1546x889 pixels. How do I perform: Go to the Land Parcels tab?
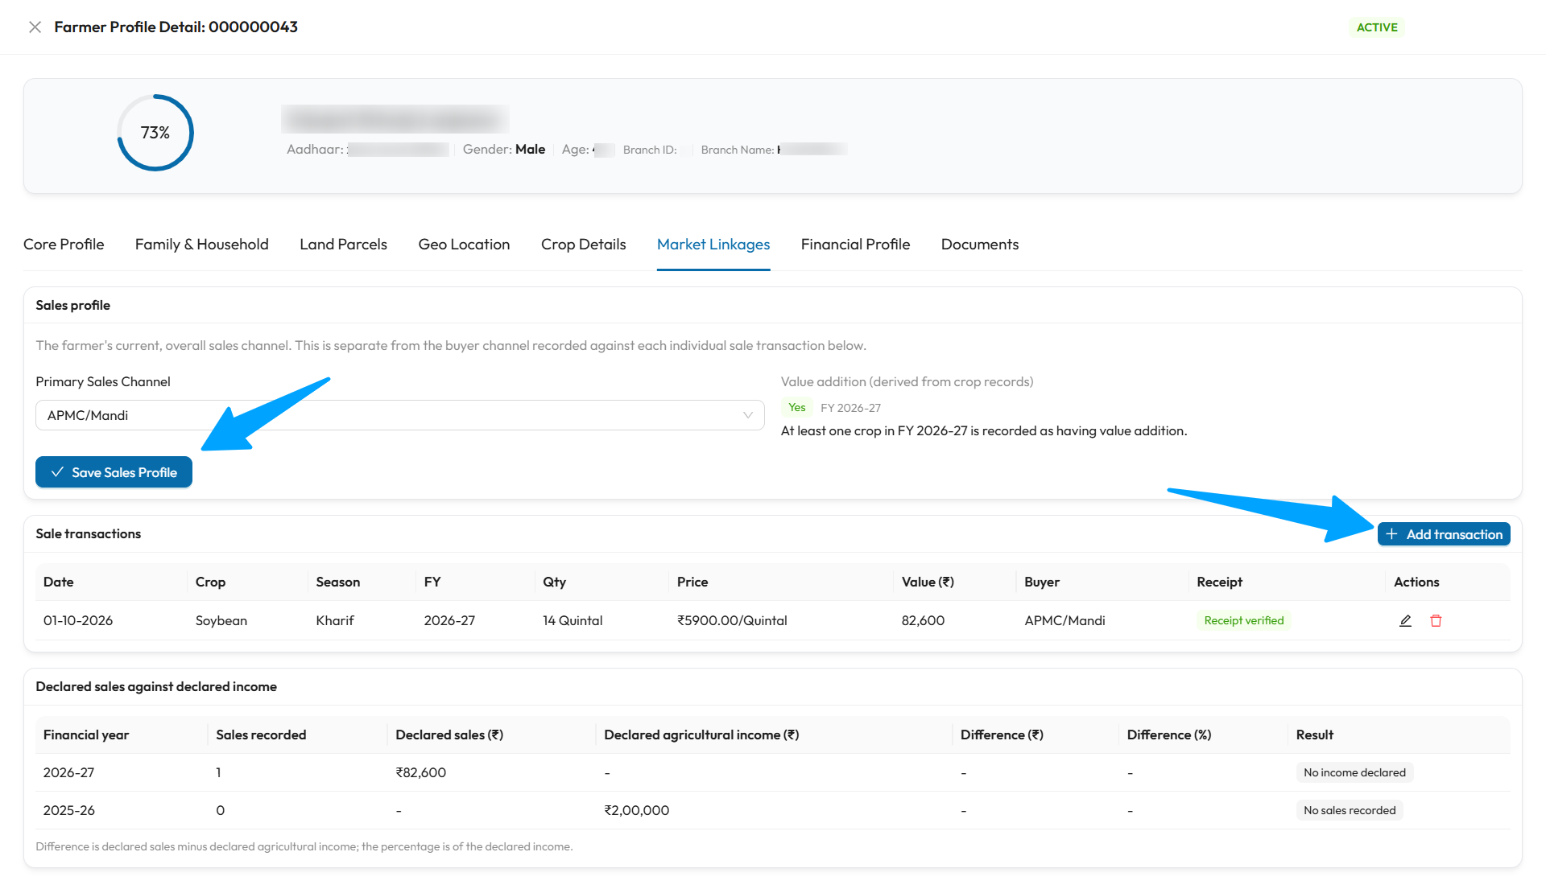tap(343, 245)
